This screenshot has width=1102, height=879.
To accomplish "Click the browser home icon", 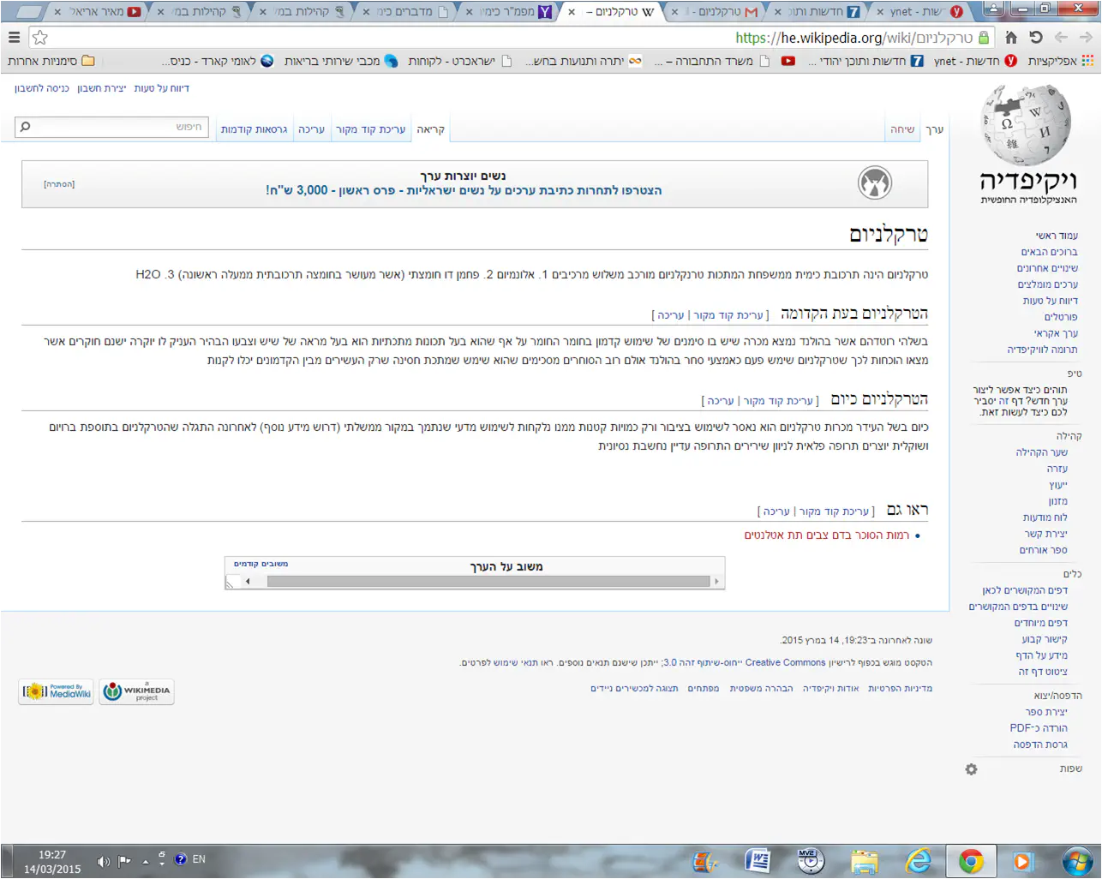I will pyautogui.click(x=1011, y=38).
